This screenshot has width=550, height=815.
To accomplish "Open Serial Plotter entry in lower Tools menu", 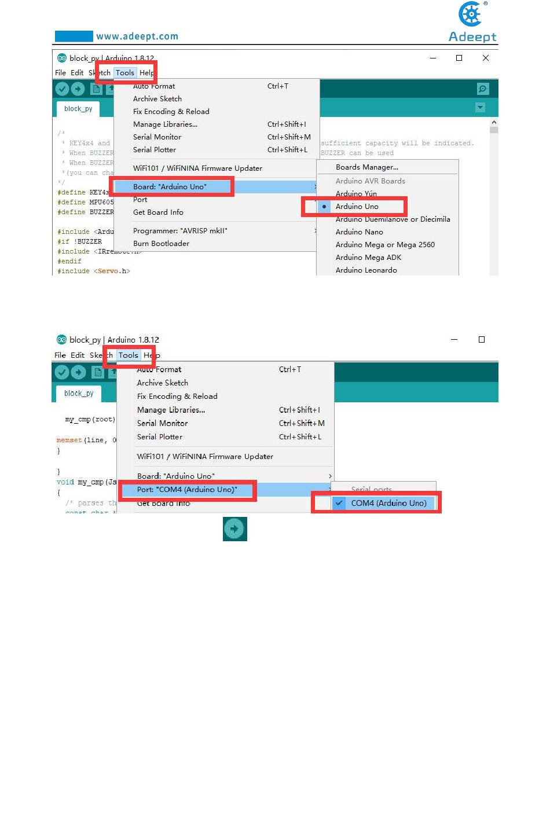I will 226,437.
